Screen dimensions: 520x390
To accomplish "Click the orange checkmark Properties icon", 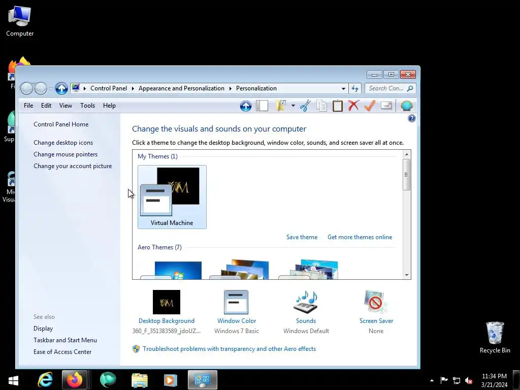I will (370, 106).
